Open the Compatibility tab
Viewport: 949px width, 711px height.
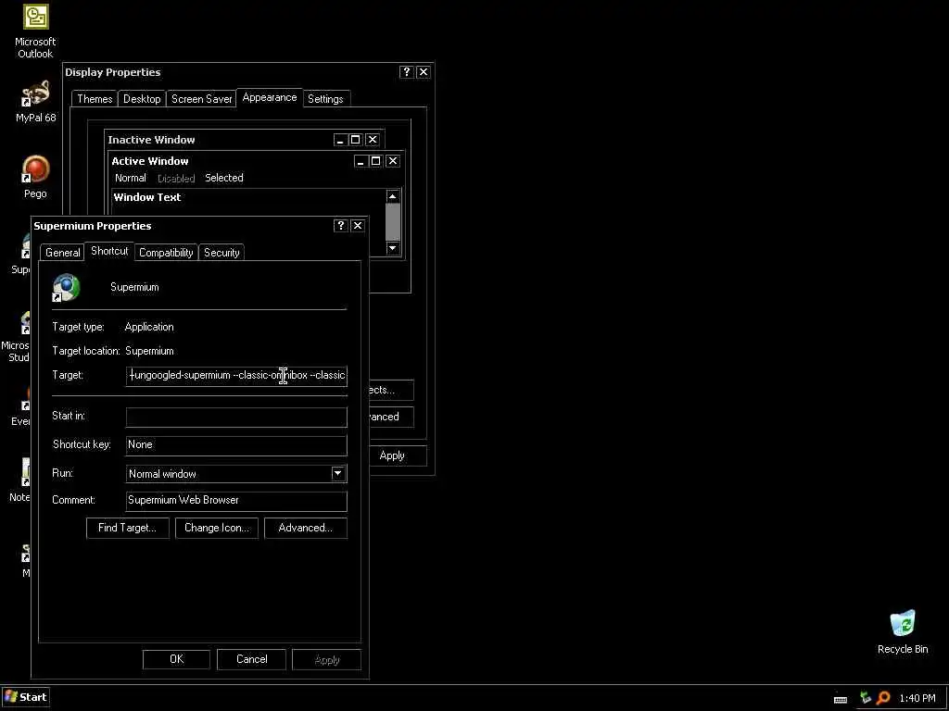(x=166, y=252)
